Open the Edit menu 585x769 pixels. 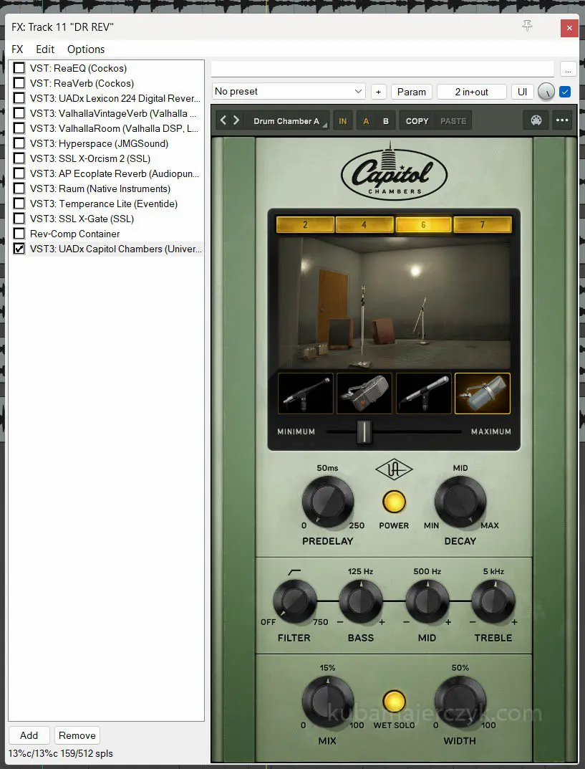[45, 49]
